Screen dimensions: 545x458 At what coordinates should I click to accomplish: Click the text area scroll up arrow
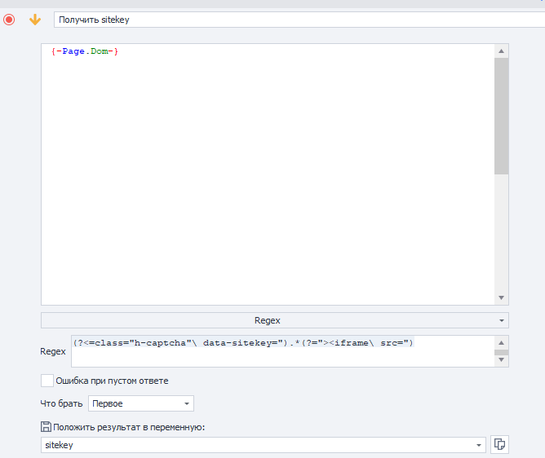501,51
